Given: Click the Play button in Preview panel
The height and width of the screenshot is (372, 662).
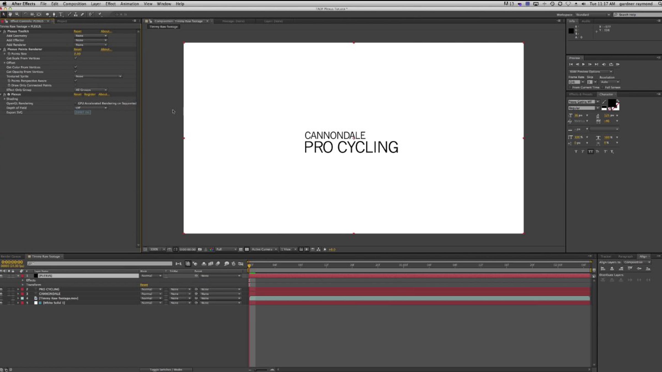Looking at the screenshot, I should coord(583,64).
